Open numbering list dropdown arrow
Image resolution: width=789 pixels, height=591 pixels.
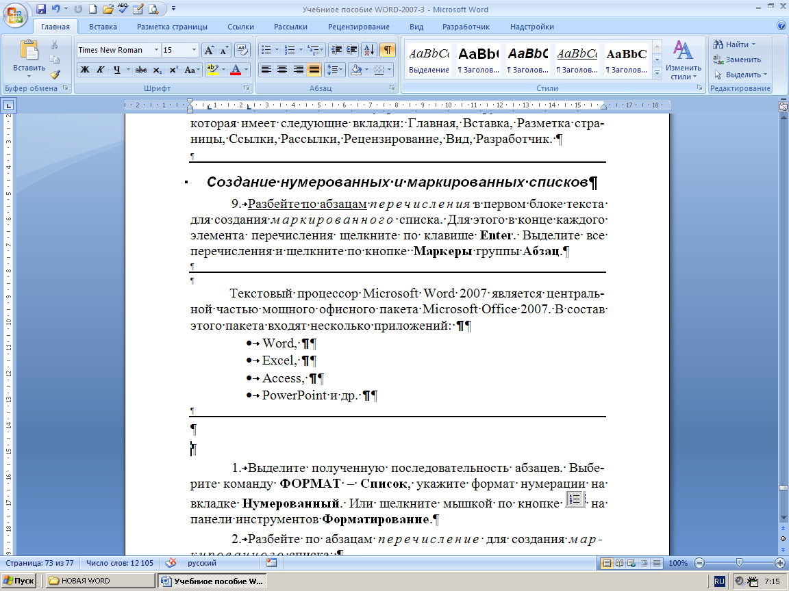[x=301, y=50]
